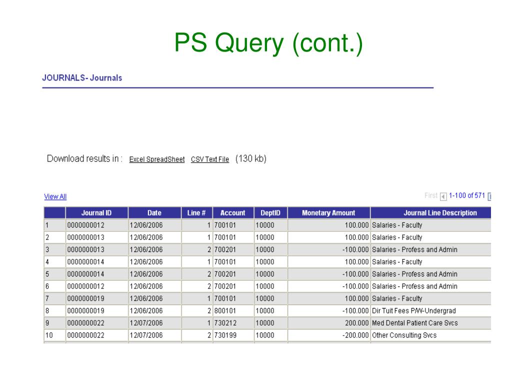Select the Date column header
The width and height of the screenshot is (512, 384).
tap(154, 213)
